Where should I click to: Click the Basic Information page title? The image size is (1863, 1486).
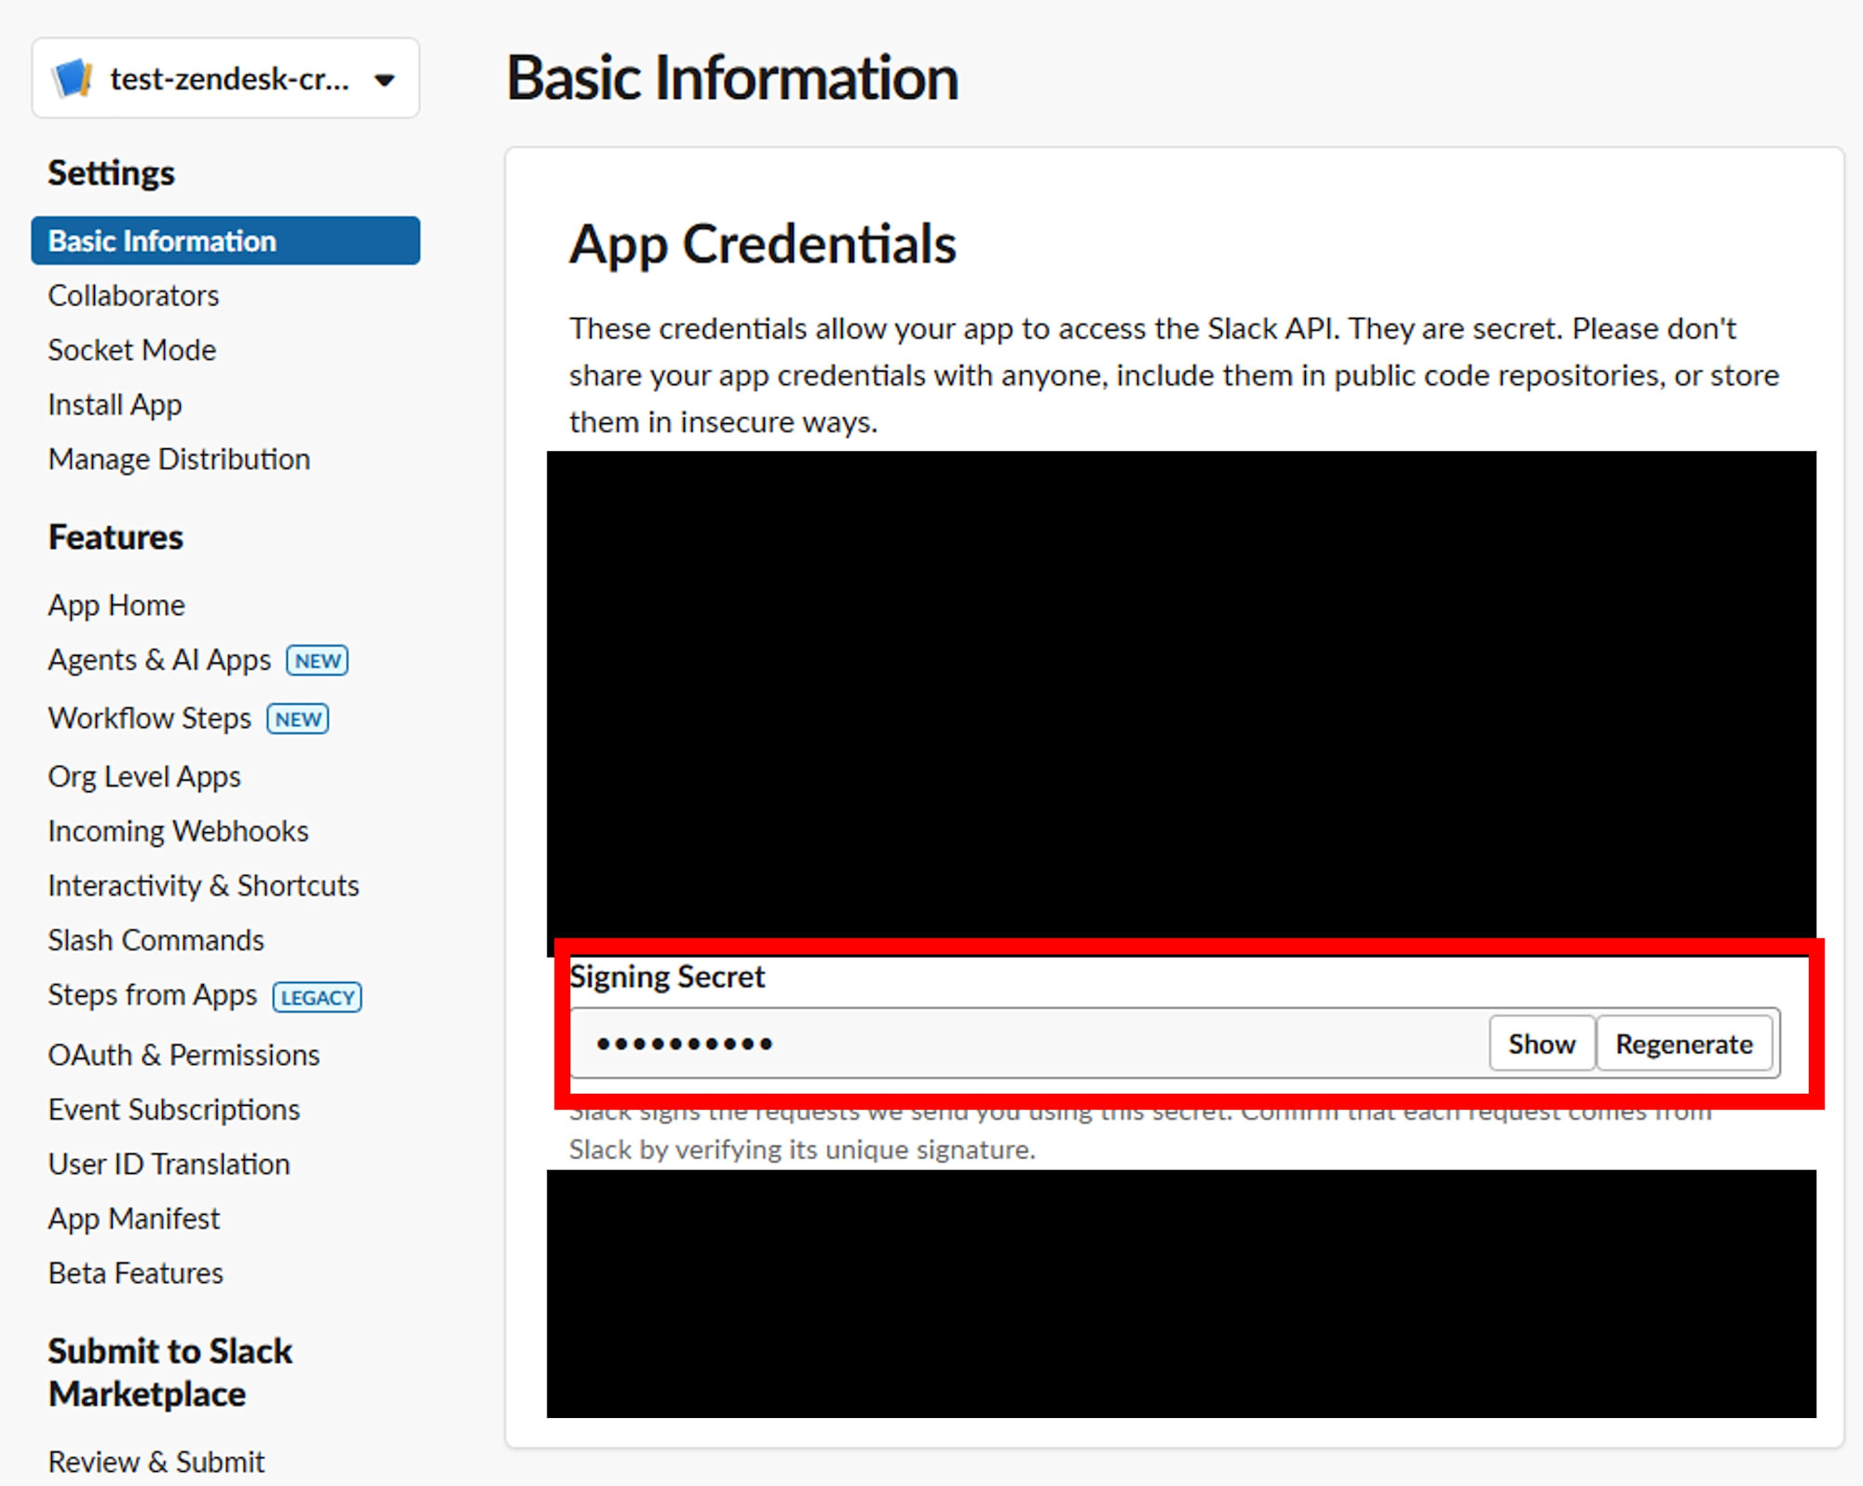(x=732, y=77)
